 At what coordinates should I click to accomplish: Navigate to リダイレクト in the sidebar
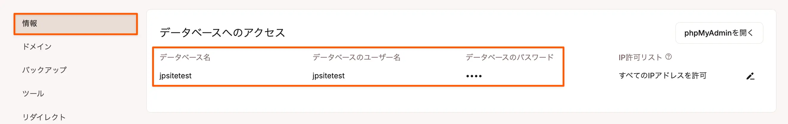[x=44, y=117]
